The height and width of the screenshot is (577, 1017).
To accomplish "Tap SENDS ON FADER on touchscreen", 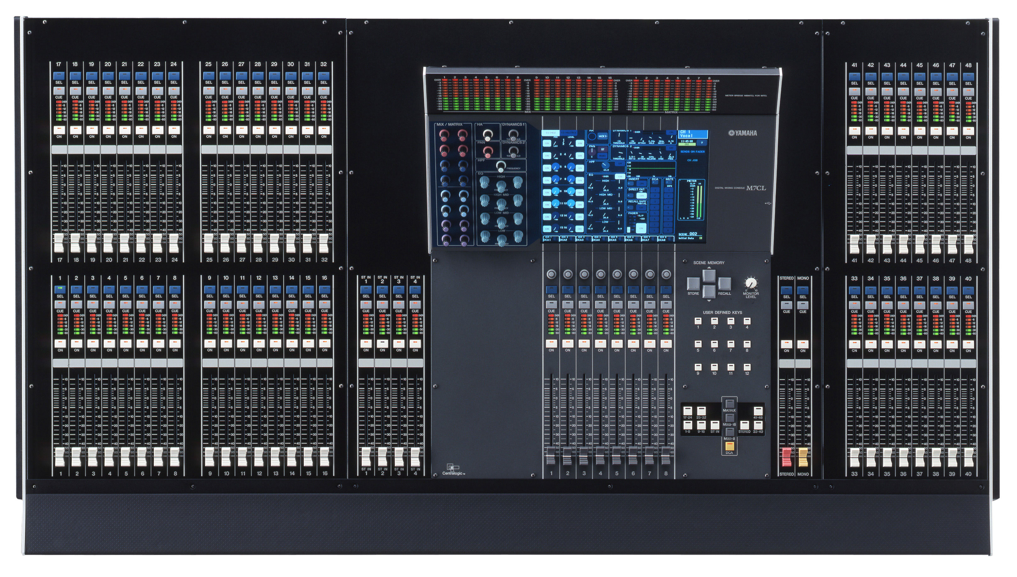I will 693,152.
